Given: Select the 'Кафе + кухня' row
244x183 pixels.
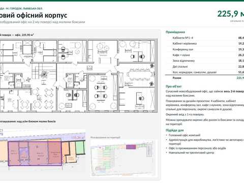Looking at the screenshot, I should [x=205, y=55].
